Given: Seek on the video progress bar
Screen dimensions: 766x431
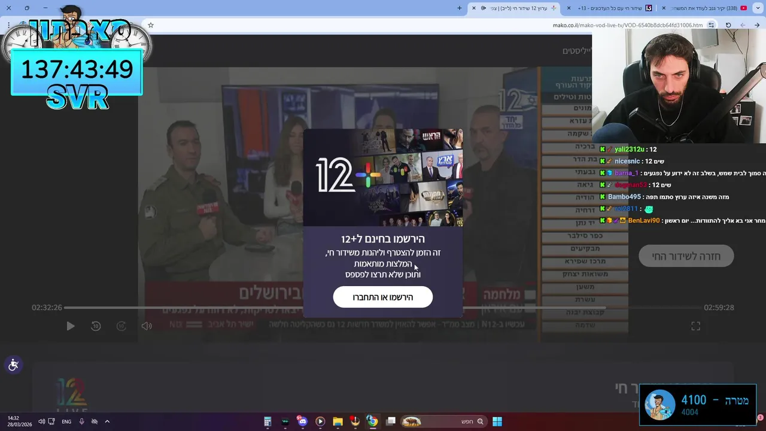Looking at the screenshot, I should click(x=383, y=308).
